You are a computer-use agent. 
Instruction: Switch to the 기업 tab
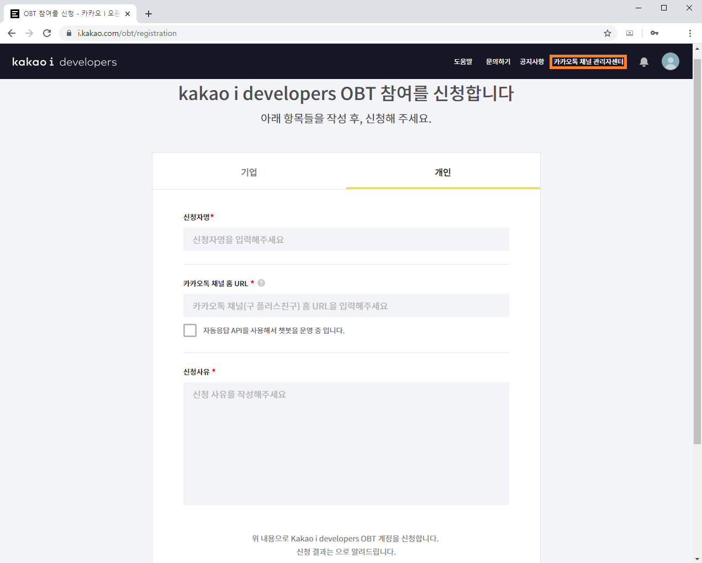point(249,172)
